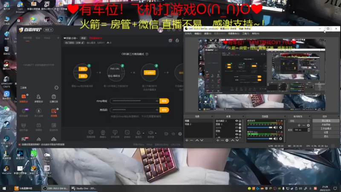
Task: Mute desktop audio speaker in mixer
Action: pyautogui.click(x=275, y=128)
